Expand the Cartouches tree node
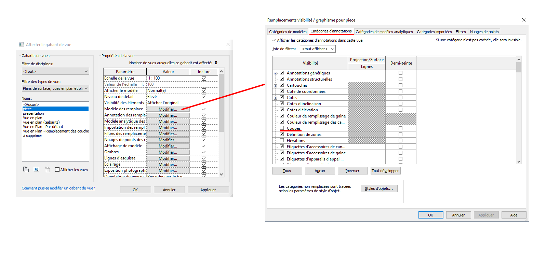 (275, 86)
